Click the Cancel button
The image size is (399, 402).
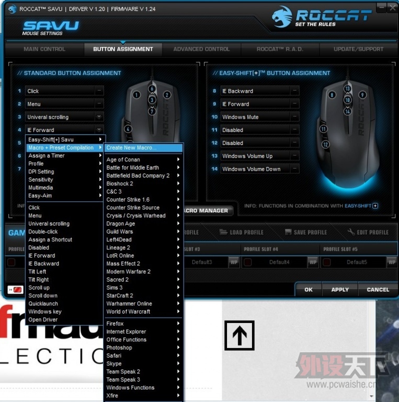coord(378,289)
